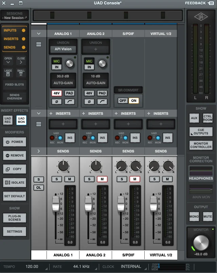The height and width of the screenshot is (273, 217).
Task: Enable low cut filter on Analog 1
Action: coord(70,102)
